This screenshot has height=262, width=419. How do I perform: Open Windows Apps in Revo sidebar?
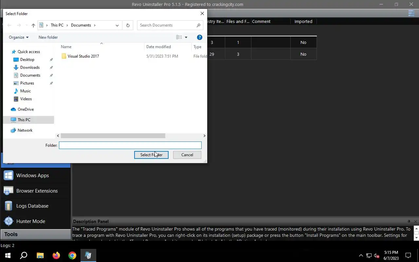[x=35, y=176]
